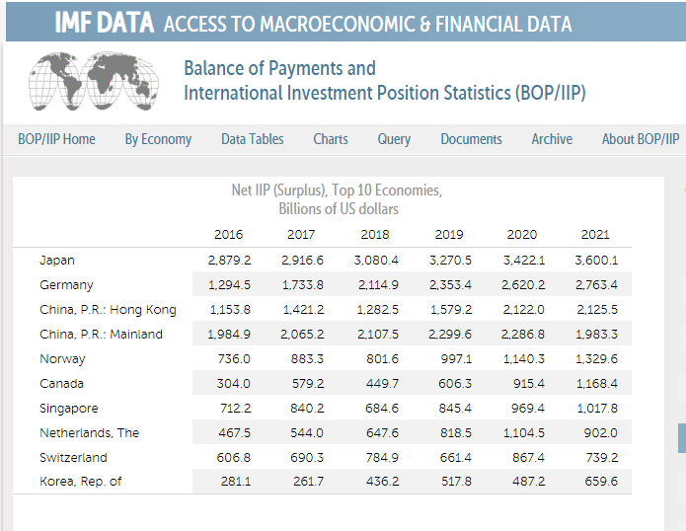Select the Korea, Rep. of row label
This screenshot has height=531, width=686.
click(81, 482)
